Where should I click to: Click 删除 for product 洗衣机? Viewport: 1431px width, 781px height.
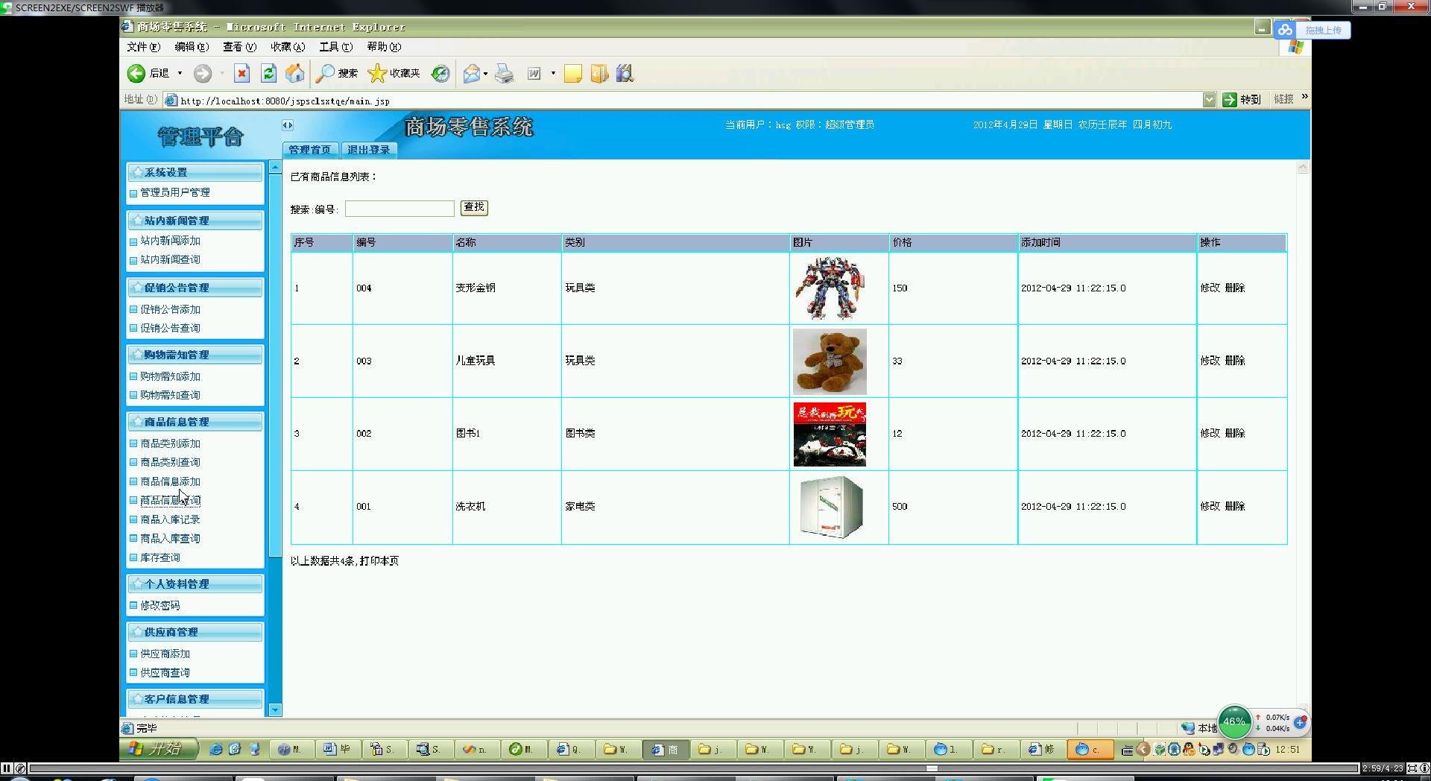coord(1235,506)
